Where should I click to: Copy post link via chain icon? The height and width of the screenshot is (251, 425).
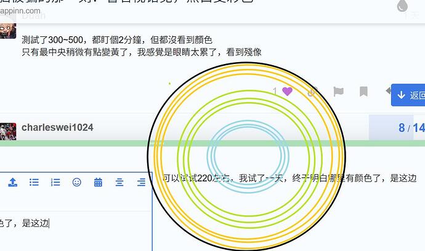point(312,92)
